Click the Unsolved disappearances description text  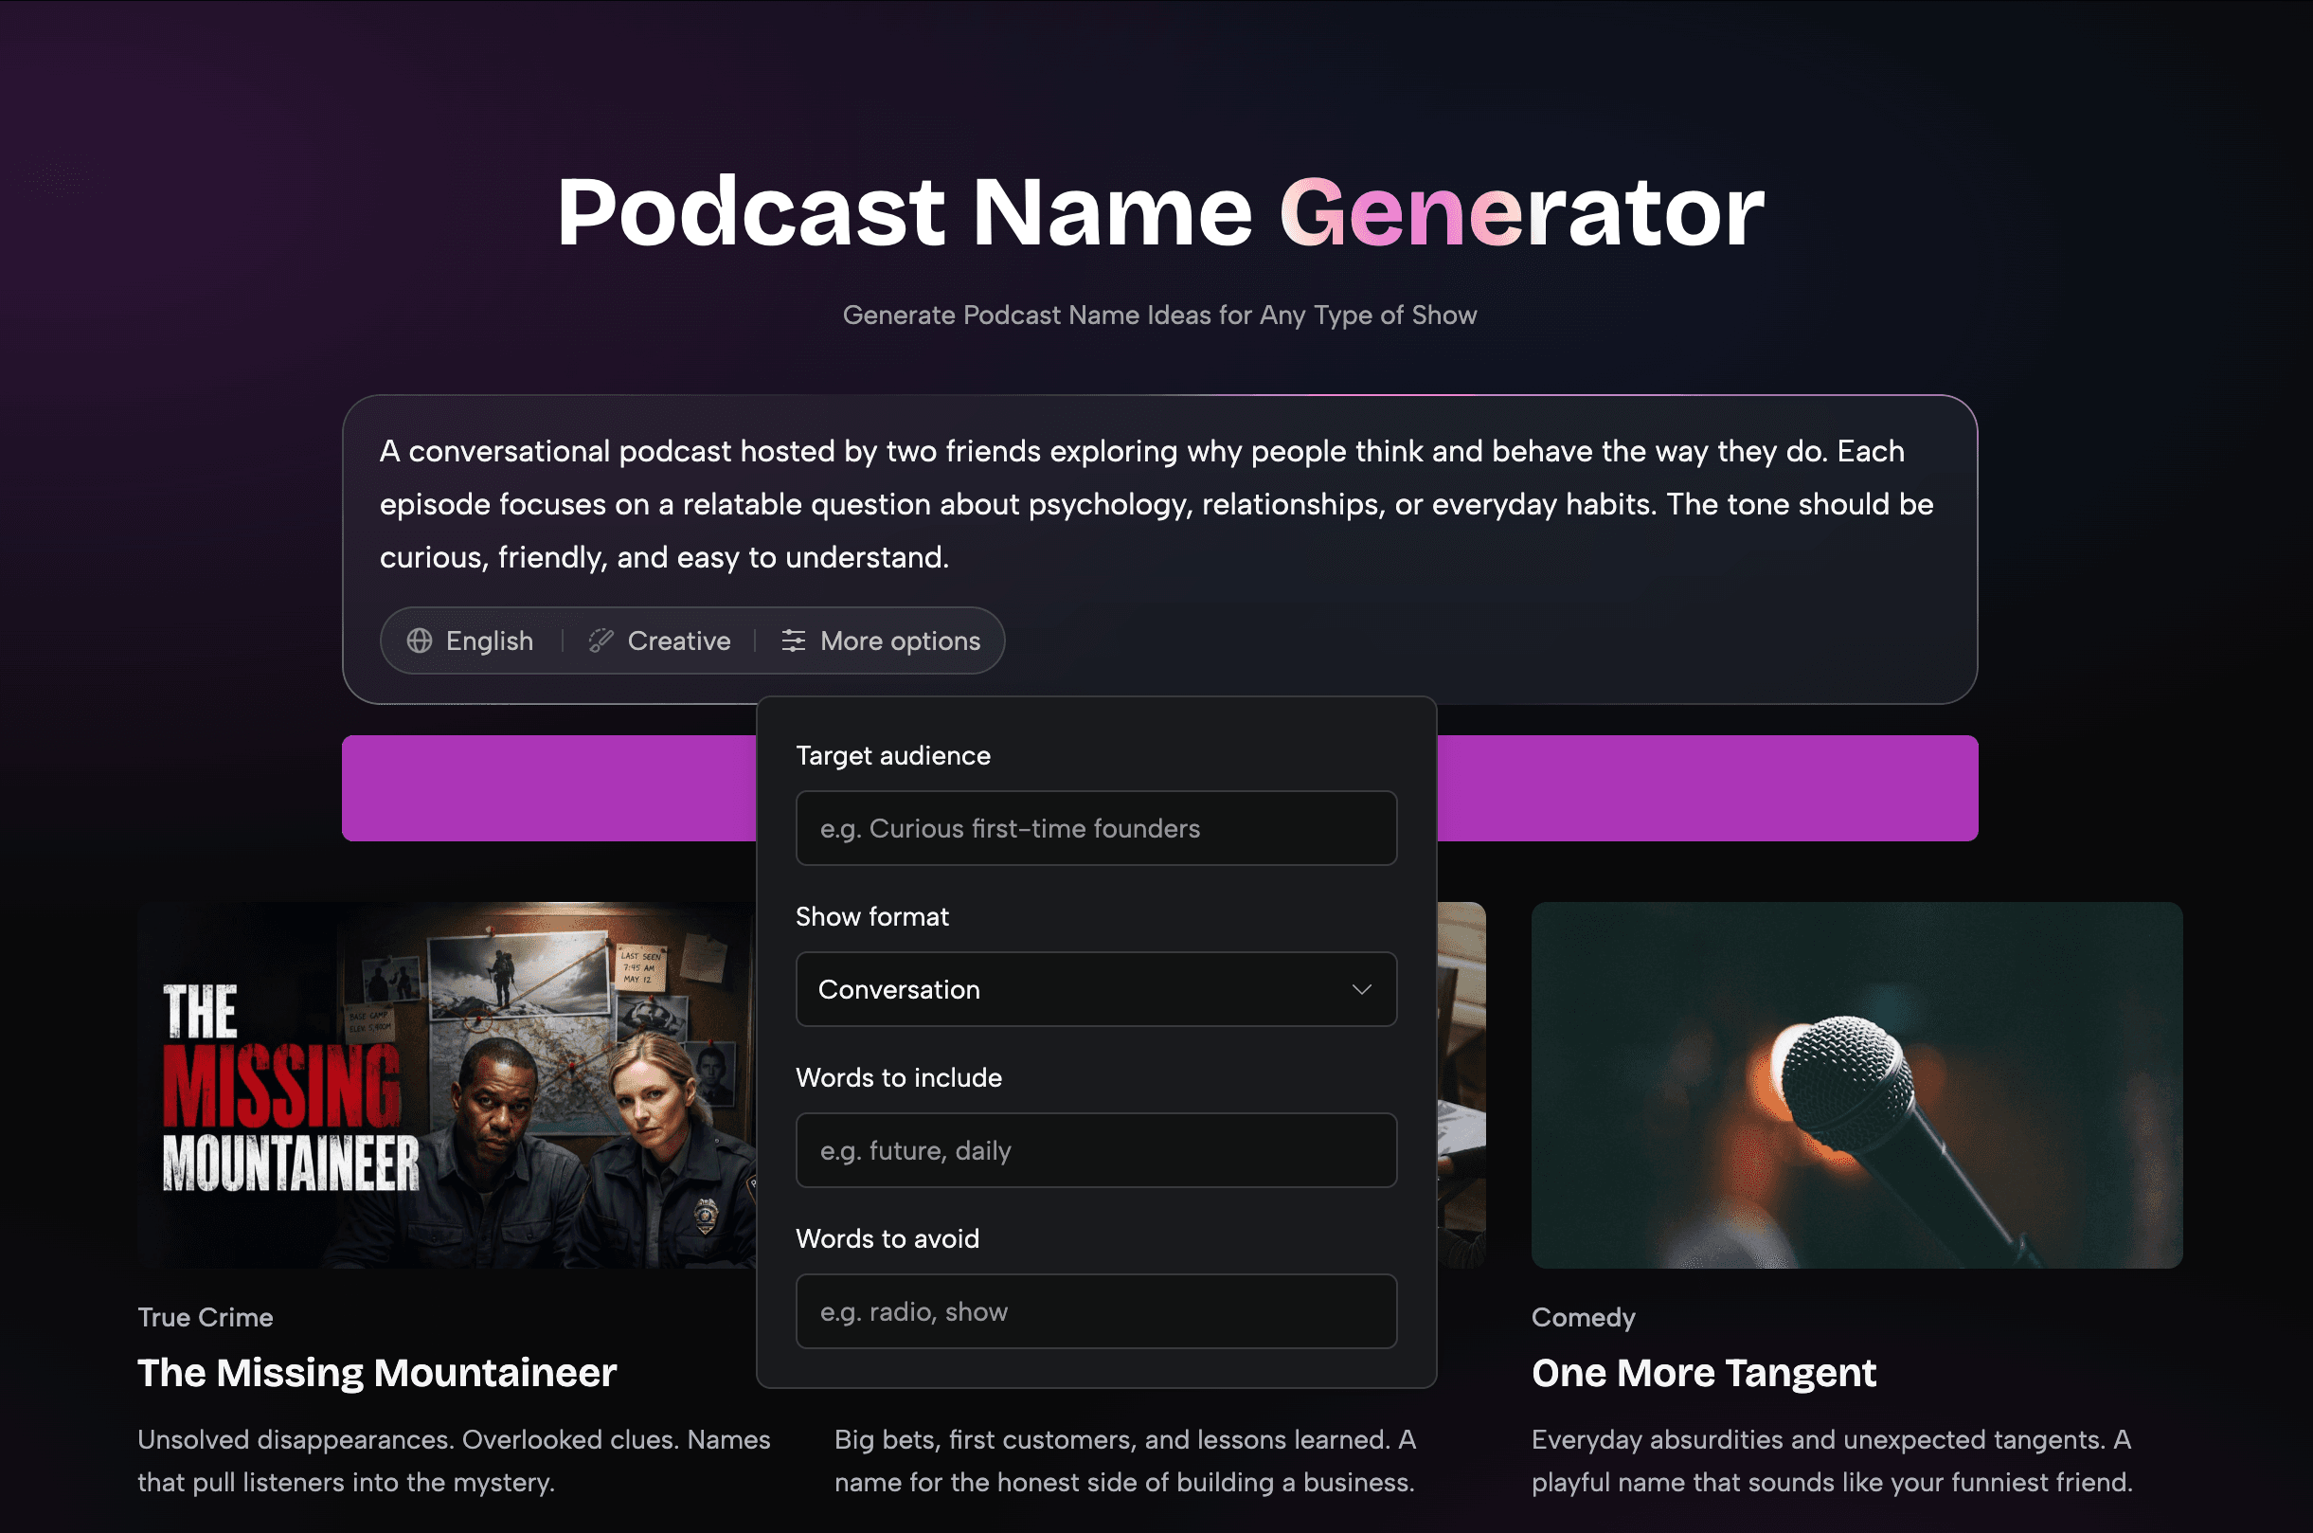(x=455, y=1461)
